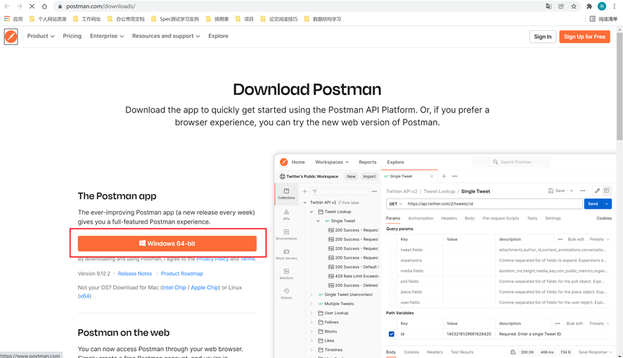Open the GET method dropdown in the preview
623x358 pixels.
395,204
